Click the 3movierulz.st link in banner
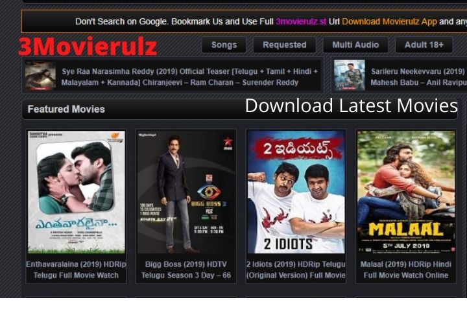The width and height of the screenshot is (467, 311). coord(301,21)
